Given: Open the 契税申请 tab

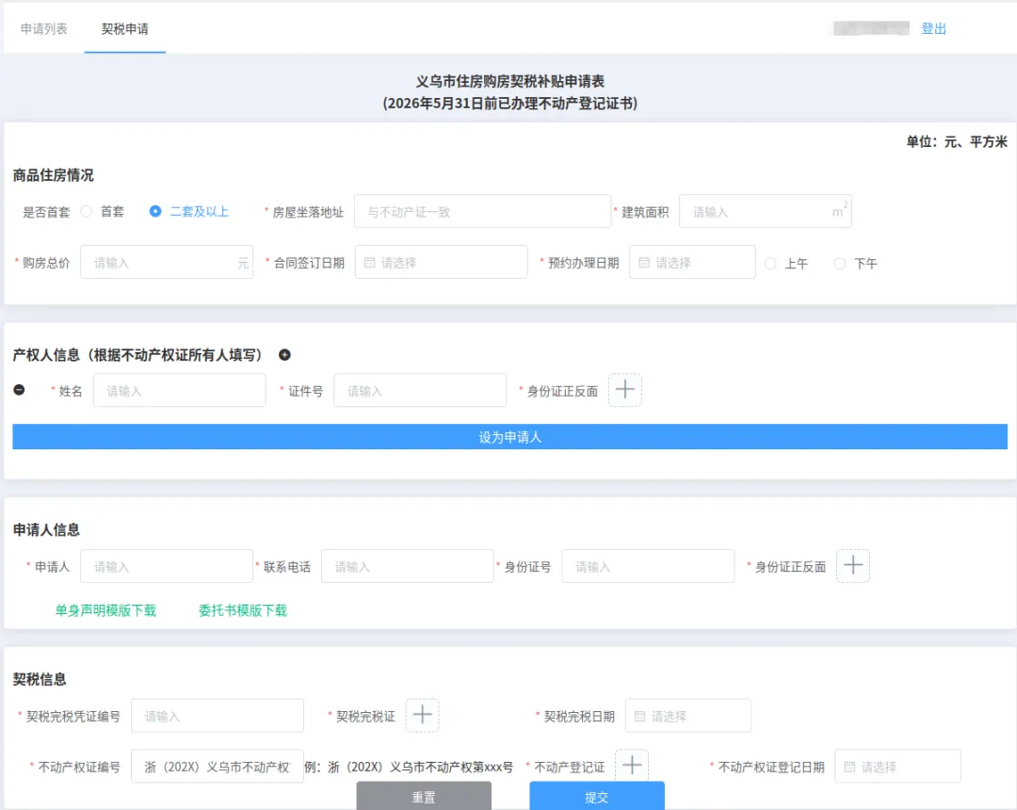Looking at the screenshot, I should point(124,28).
